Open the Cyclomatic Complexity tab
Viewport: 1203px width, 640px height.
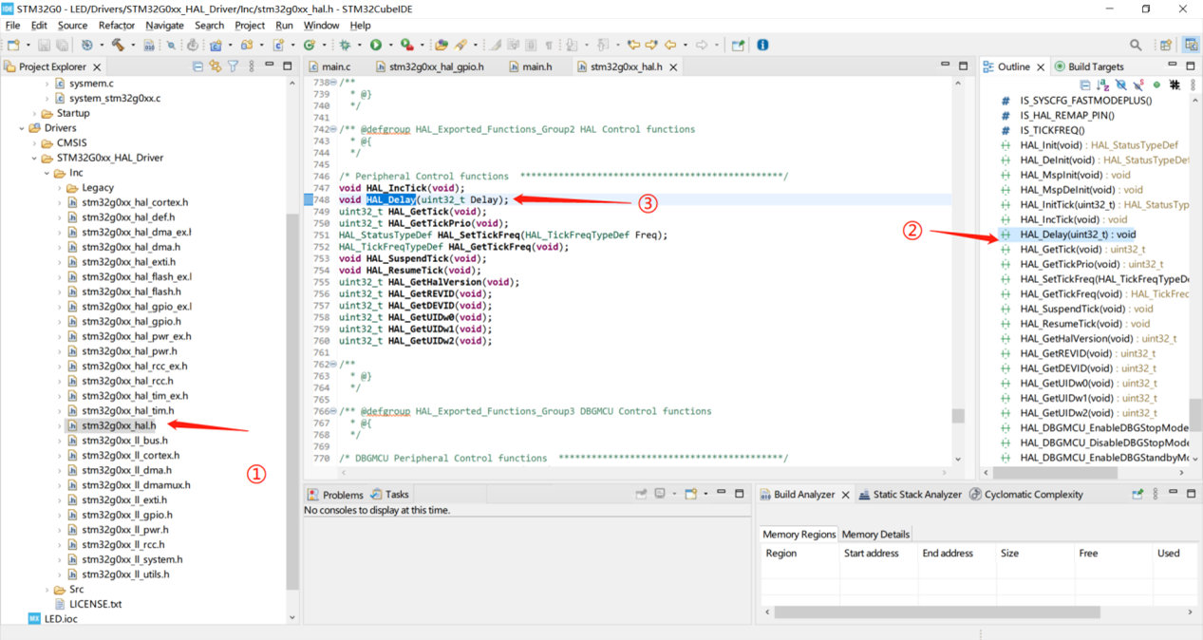(1026, 495)
